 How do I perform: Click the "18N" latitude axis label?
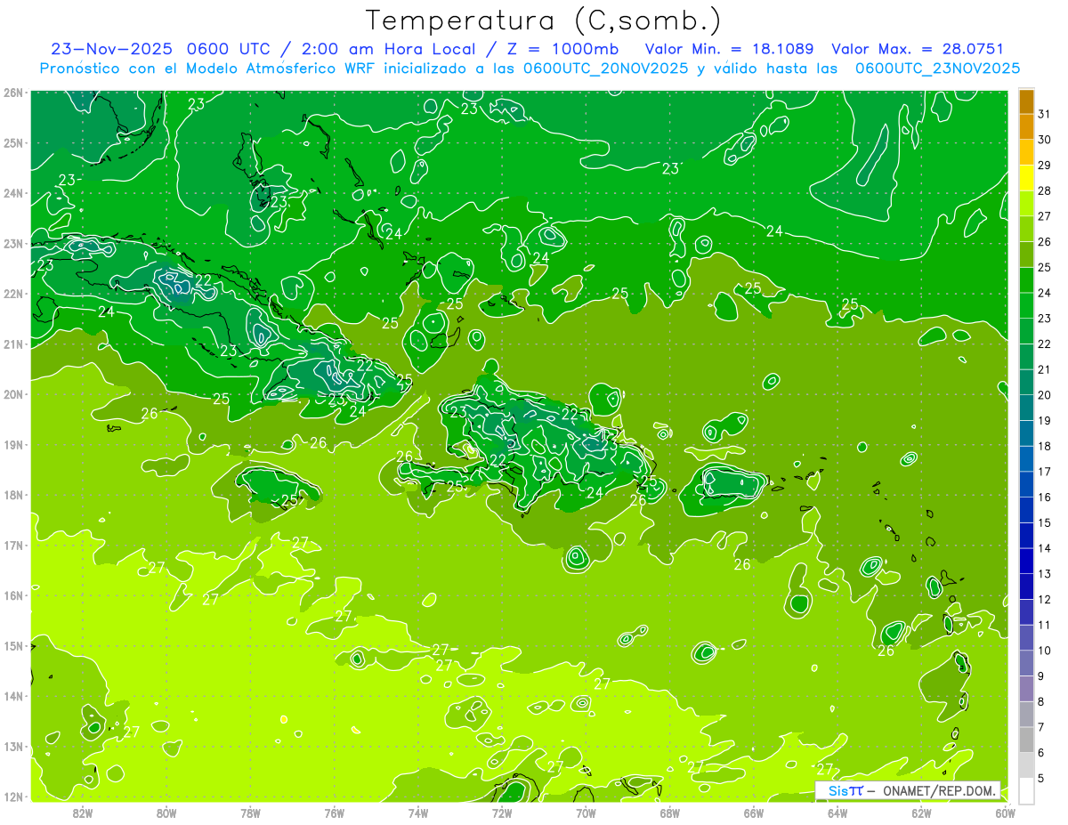[14, 495]
